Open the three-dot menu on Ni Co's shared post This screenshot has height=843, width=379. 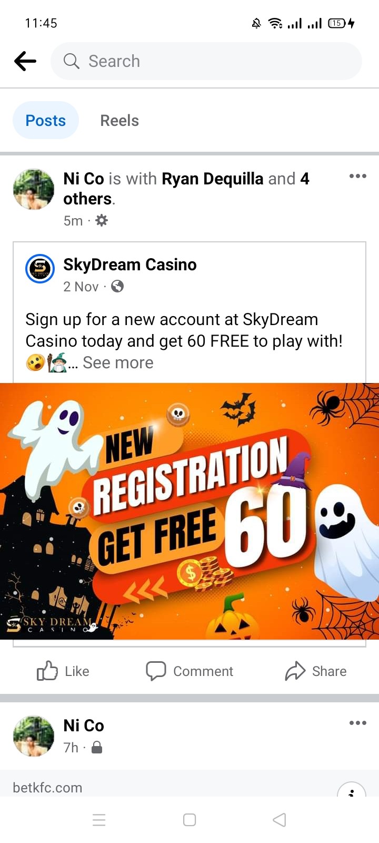click(357, 176)
